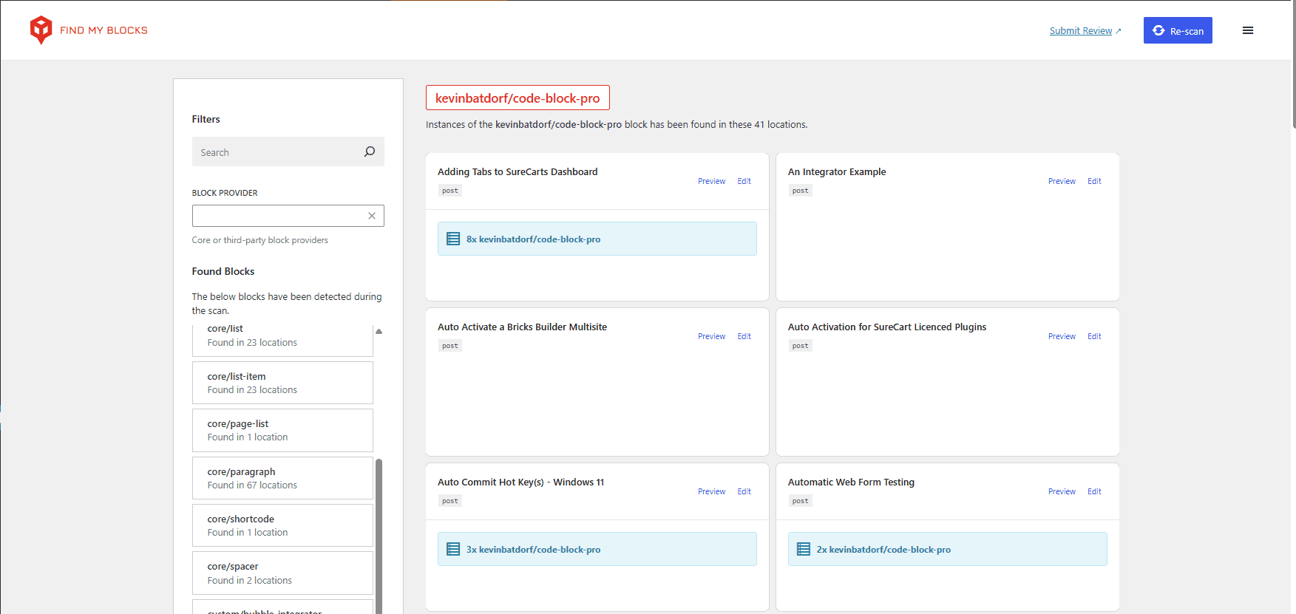The width and height of the screenshot is (1296, 614).
Task: Click the found blocks list scrollbar thumb
Action: point(379,536)
